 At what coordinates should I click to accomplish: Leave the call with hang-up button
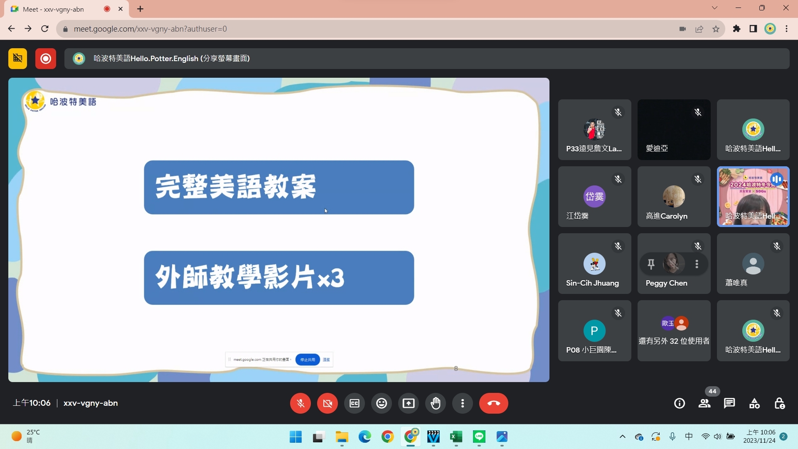[x=493, y=403]
